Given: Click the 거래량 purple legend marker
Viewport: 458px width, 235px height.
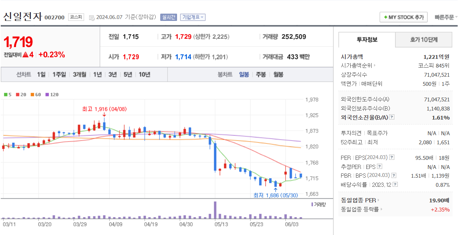Looking at the screenshot, I should point(312,205).
